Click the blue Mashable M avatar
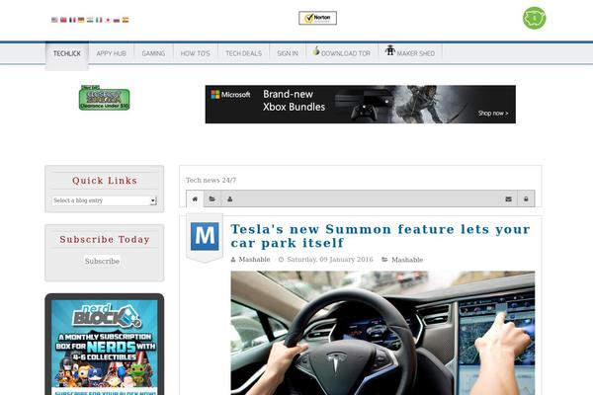This screenshot has height=395, width=593. click(x=205, y=236)
